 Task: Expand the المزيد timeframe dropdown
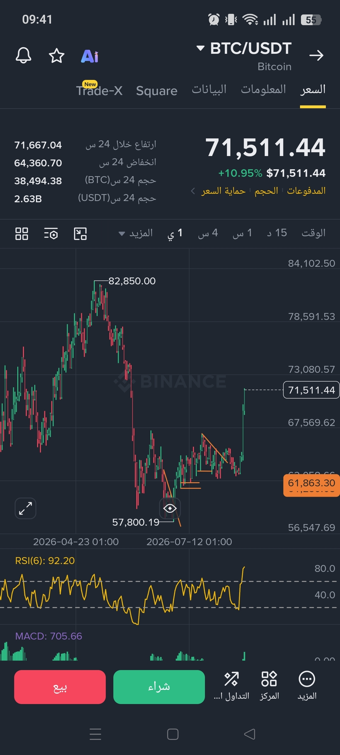tap(136, 233)
